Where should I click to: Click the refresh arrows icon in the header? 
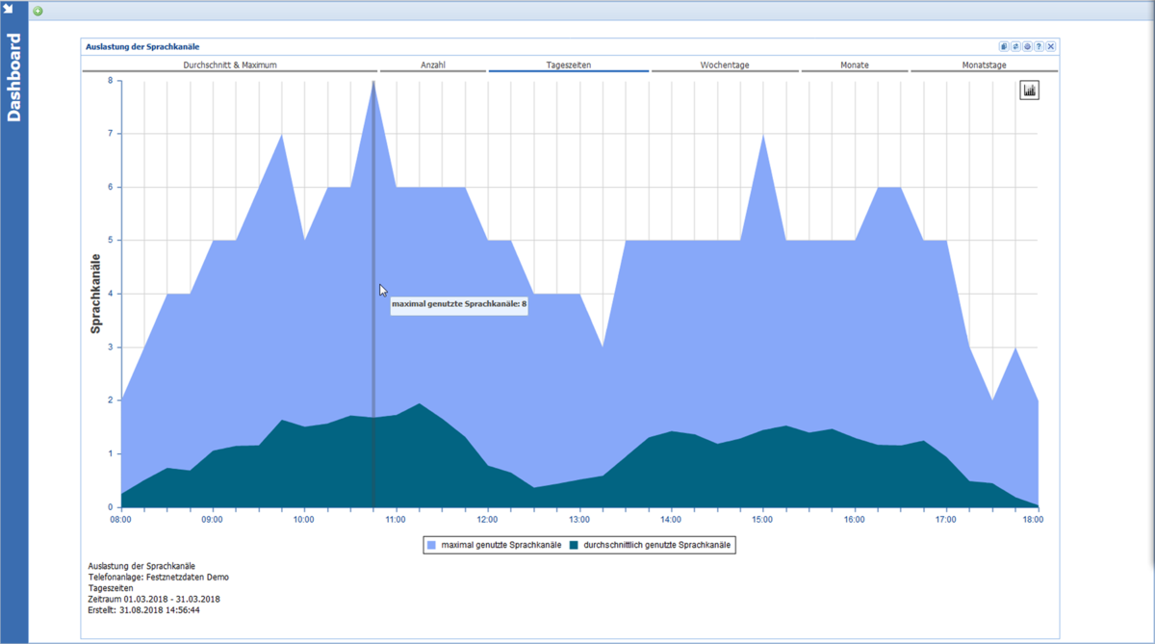click(x=1015, y=46)
